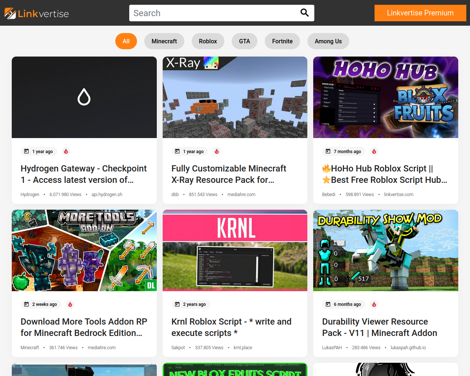Screen dimensions: 470x376
Task: Click the Linkvertise logo
Action: pyautogui.click(x=36, y=13)
